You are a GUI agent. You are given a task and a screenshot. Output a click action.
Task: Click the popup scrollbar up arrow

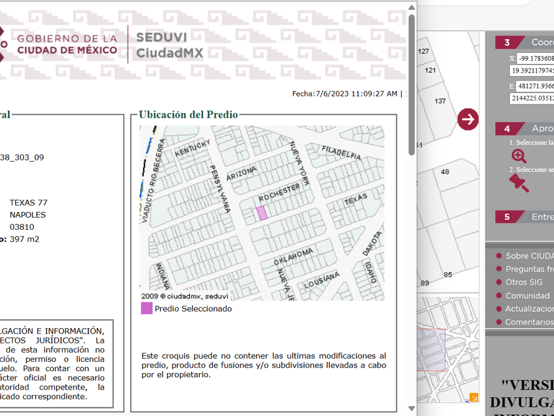click(412, 7)
